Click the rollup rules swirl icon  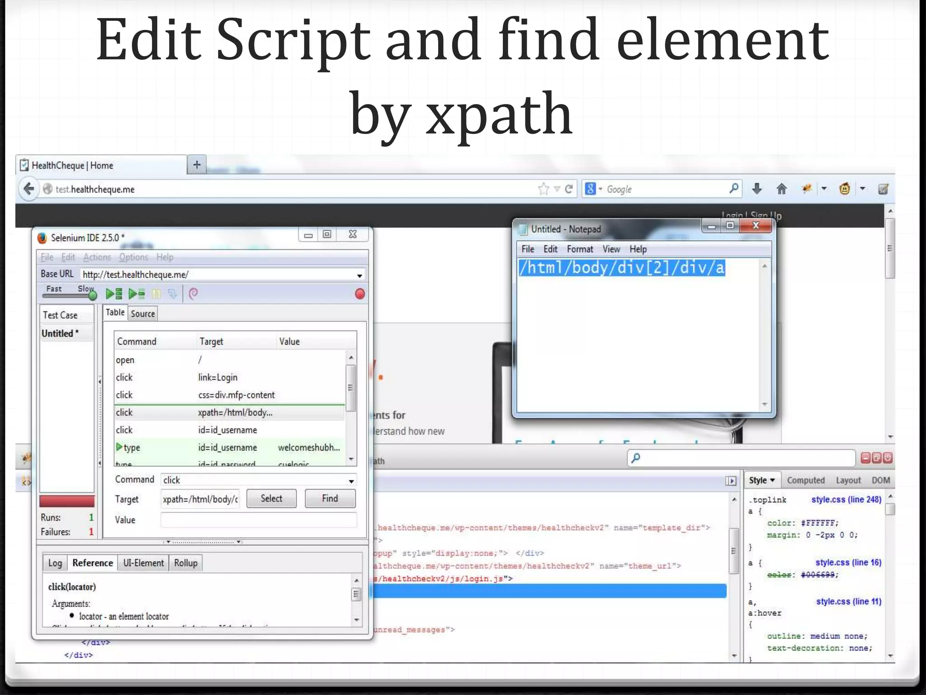193,294
